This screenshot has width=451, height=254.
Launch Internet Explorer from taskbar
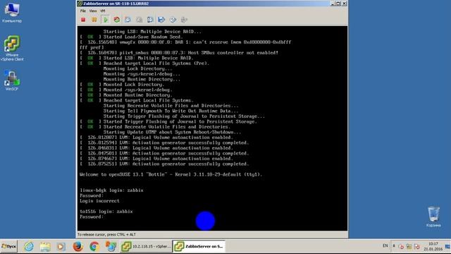point(29,246)
